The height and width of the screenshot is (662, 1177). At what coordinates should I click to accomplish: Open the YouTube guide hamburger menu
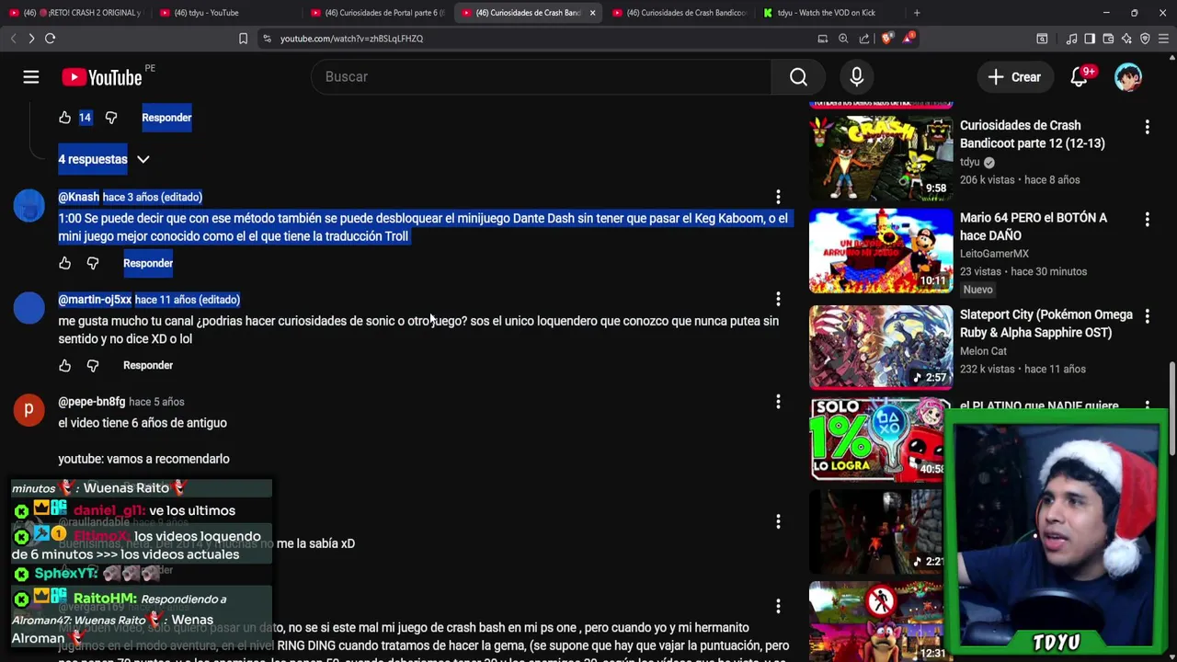[x=31, y=77]
